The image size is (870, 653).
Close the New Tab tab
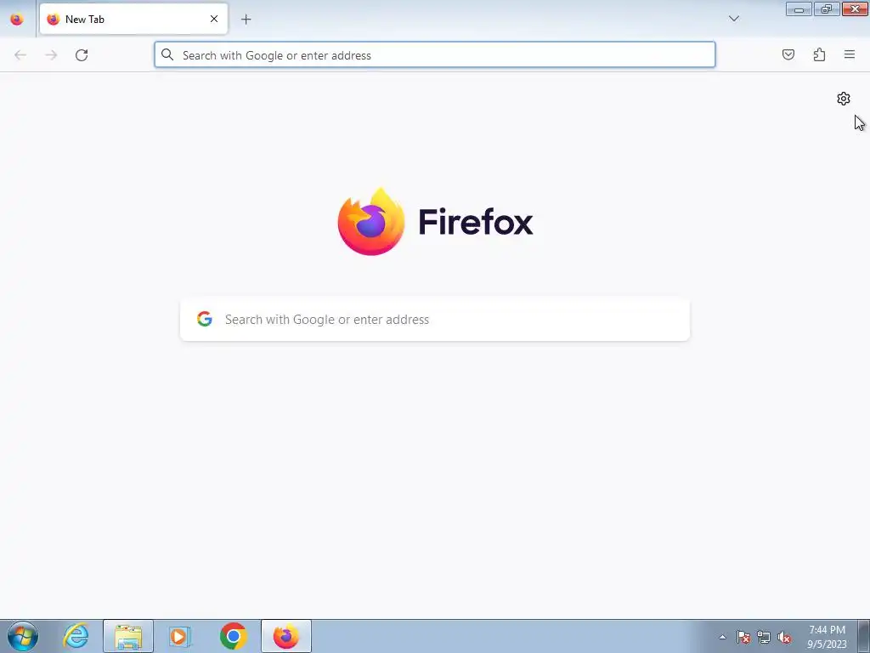point(213,19)
